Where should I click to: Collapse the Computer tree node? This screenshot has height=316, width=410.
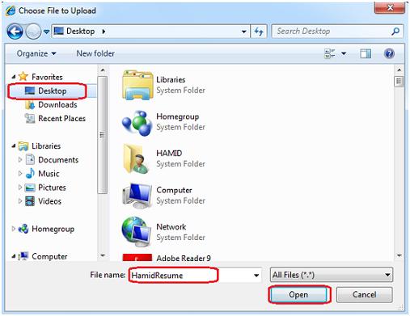click(x=14, y=256)
